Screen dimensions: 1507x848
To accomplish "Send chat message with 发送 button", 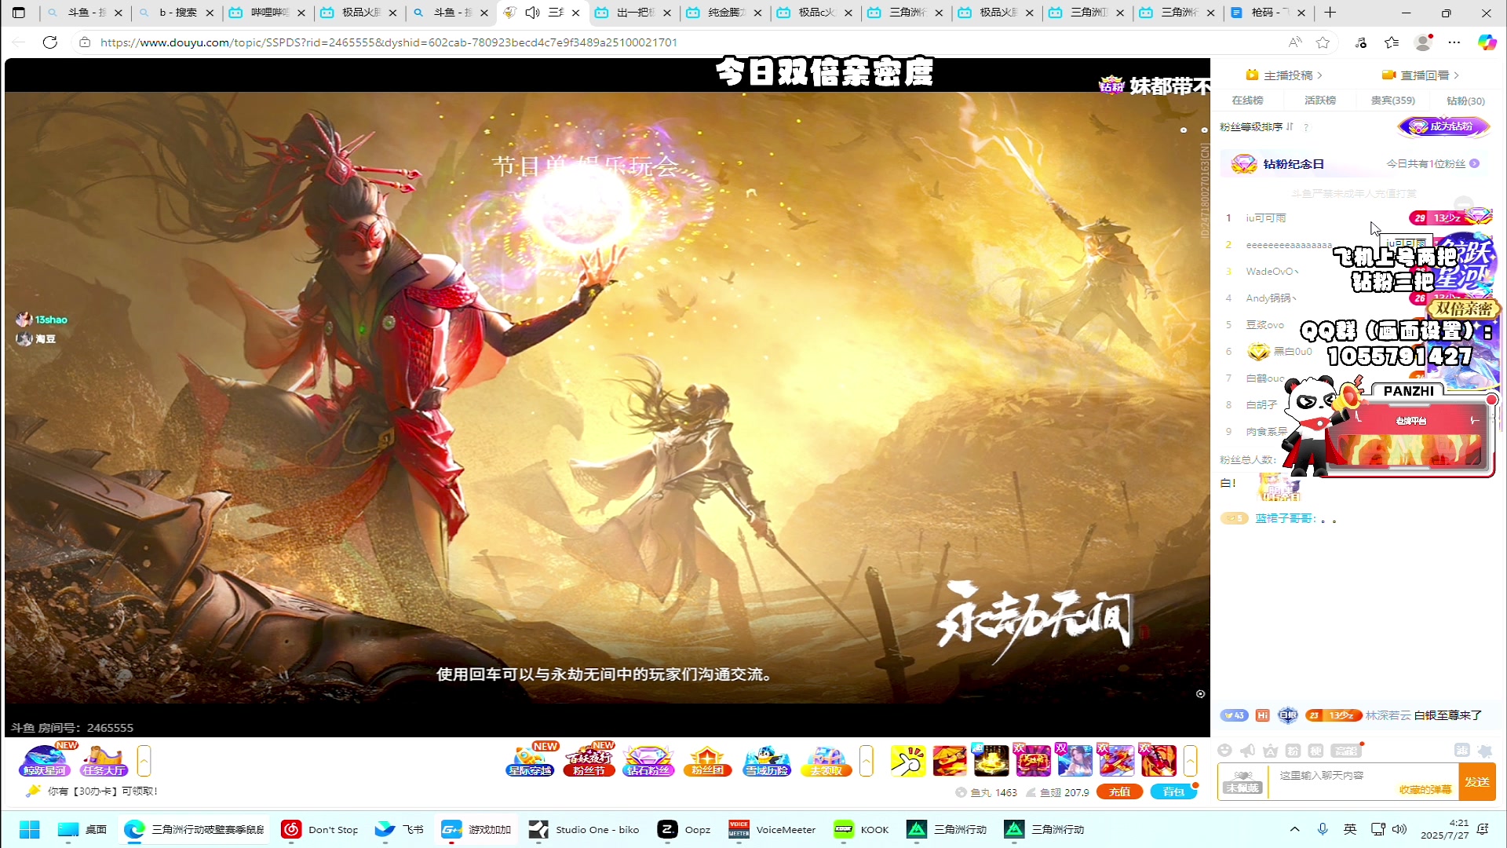I will pyautogui.click(x=1476, y=782).
